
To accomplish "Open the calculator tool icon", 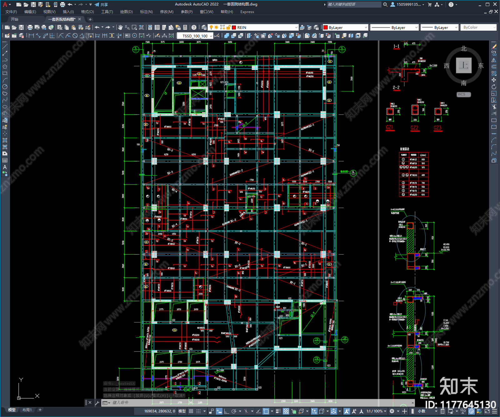I will 185,28.
